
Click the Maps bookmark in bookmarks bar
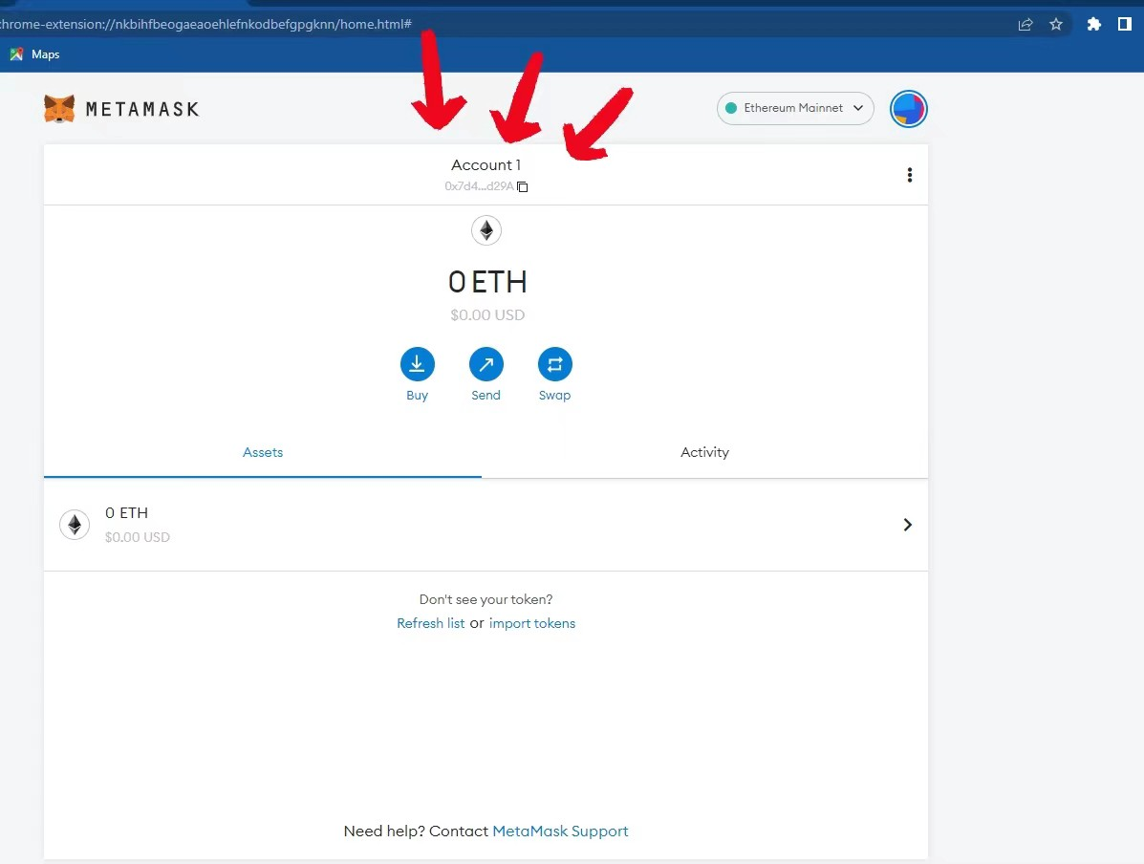coord(34,54)
